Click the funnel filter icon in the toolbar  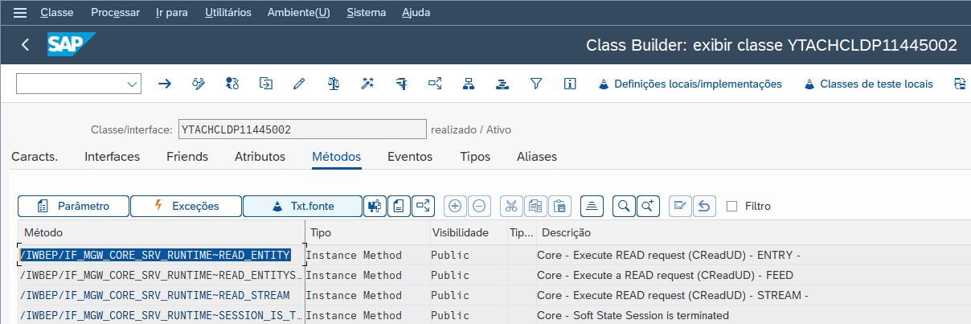[536, 84]
